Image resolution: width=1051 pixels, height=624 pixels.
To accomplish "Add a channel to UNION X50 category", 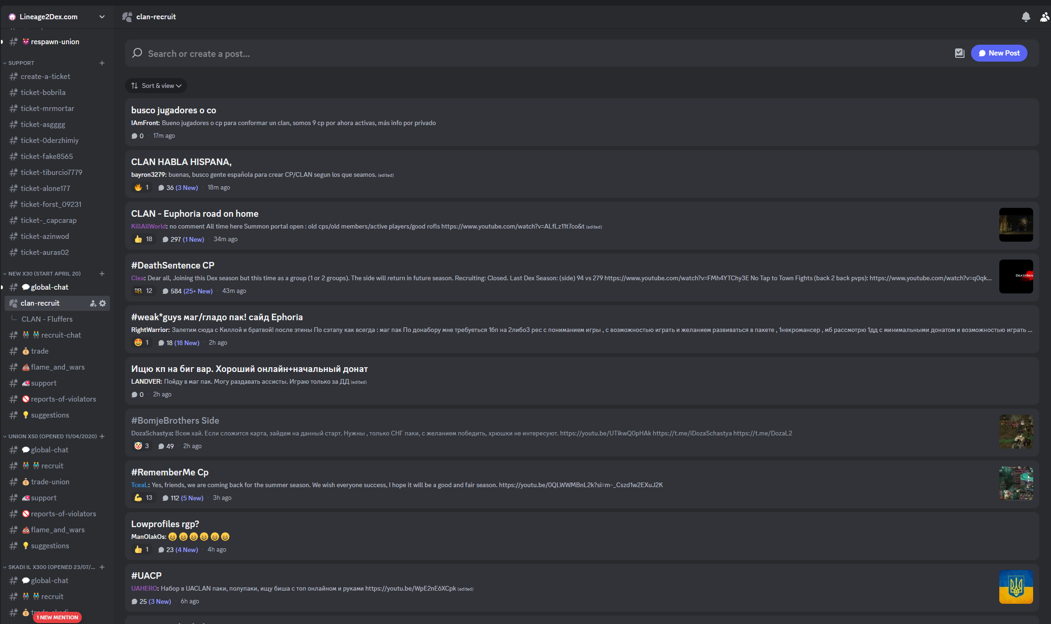I will pos(102,436).
